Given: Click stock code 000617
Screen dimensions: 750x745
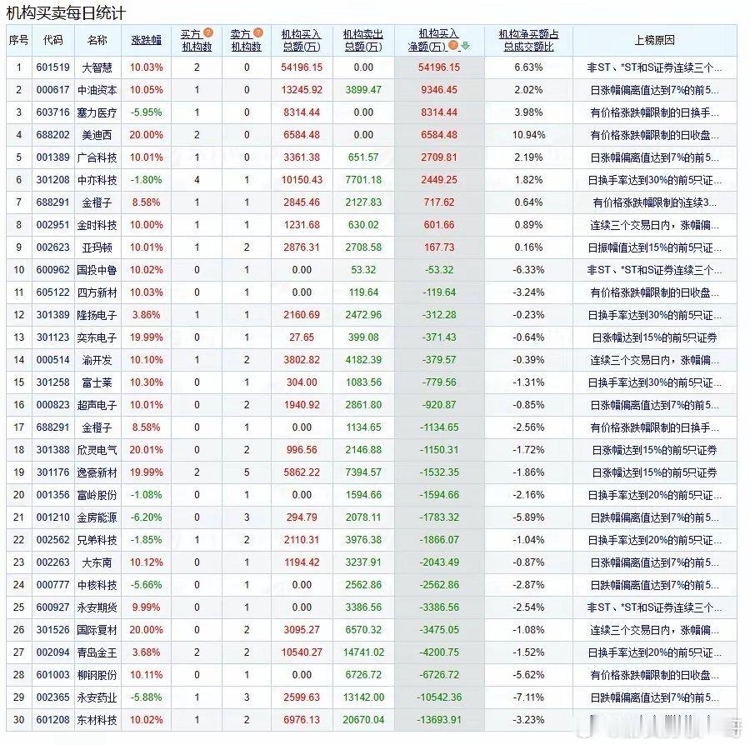Looking at the screenshot, I should (52, 90).
